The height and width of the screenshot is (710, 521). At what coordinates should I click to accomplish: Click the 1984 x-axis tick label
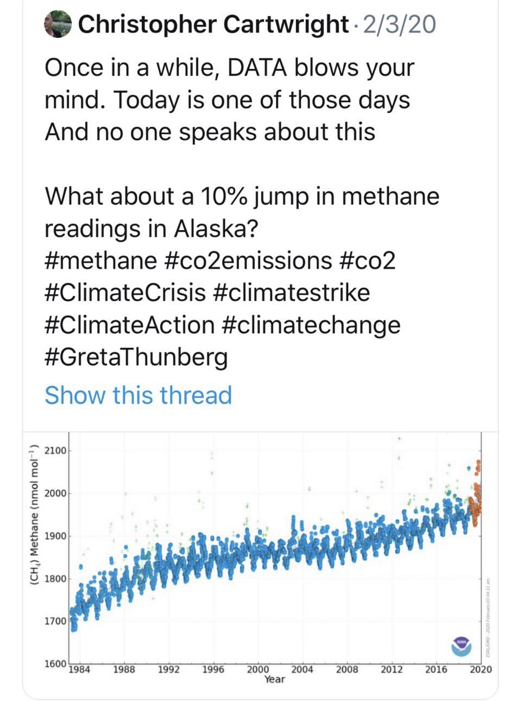79,670
